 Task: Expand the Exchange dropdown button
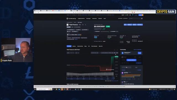pos(129,25)
